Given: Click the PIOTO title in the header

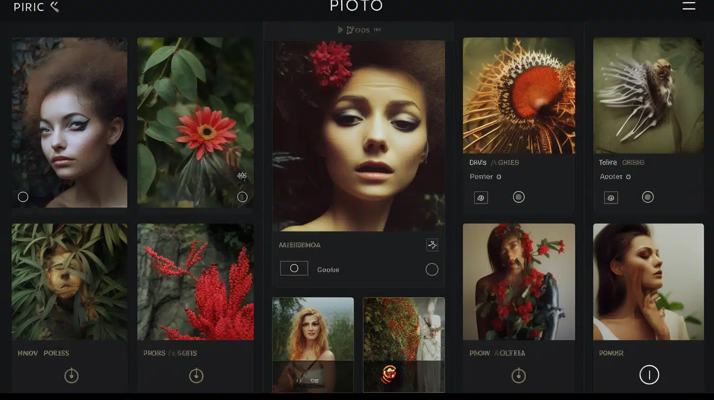Looking at the screenshot, I should pyautogui.click(x=357, y=6).
